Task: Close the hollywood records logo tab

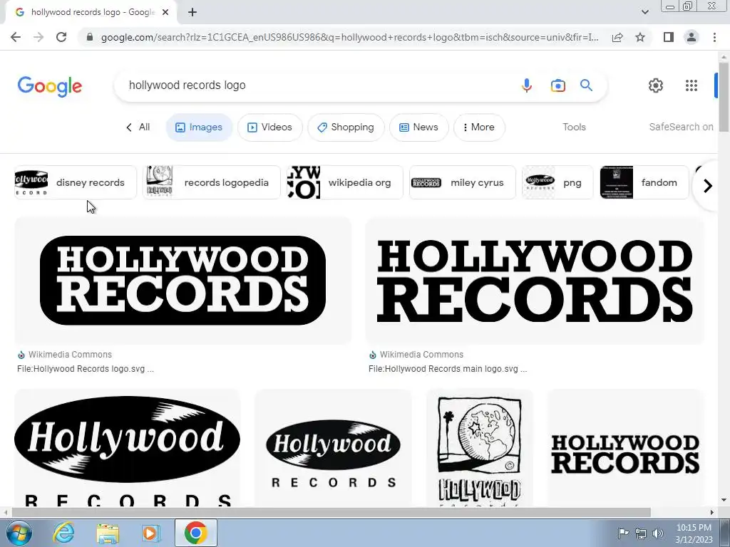Action: 165,13
